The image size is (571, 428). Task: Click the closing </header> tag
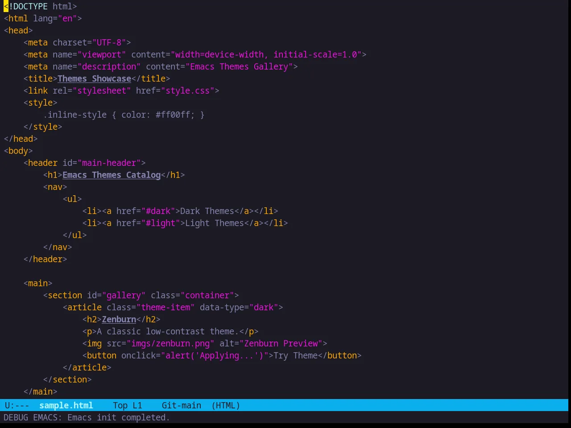46,259
